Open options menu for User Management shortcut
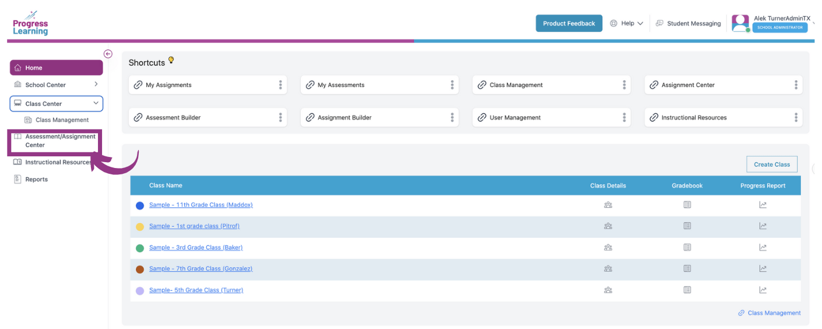 click(624, 117)
